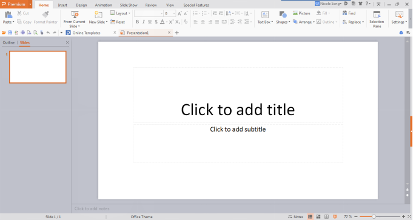
Task: Click the Format Painter brush icon
Action: click(x=45, y=14)
